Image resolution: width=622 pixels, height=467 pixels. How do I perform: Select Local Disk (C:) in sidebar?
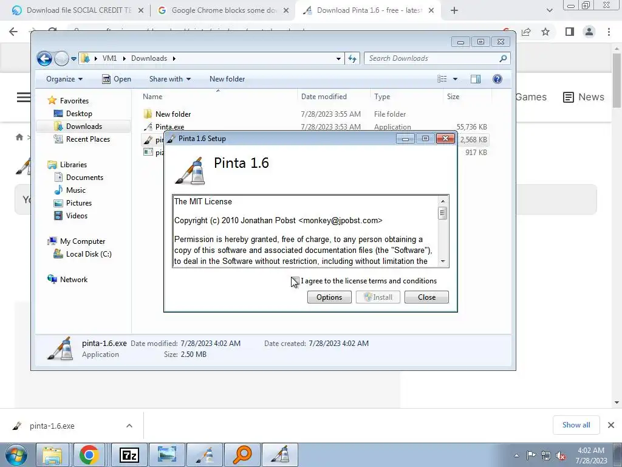click(89, 254)
